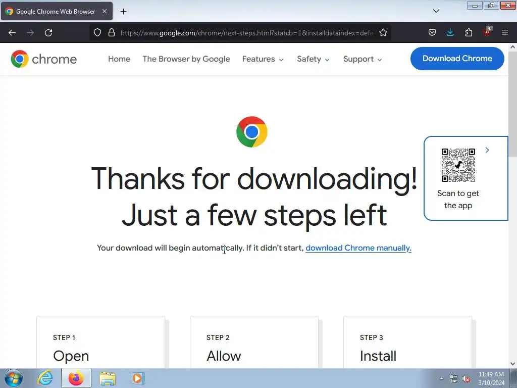The width and height of the screenshot is (517, 388).
Task: Open The Browser by Google page
Action: pos(186,59)
